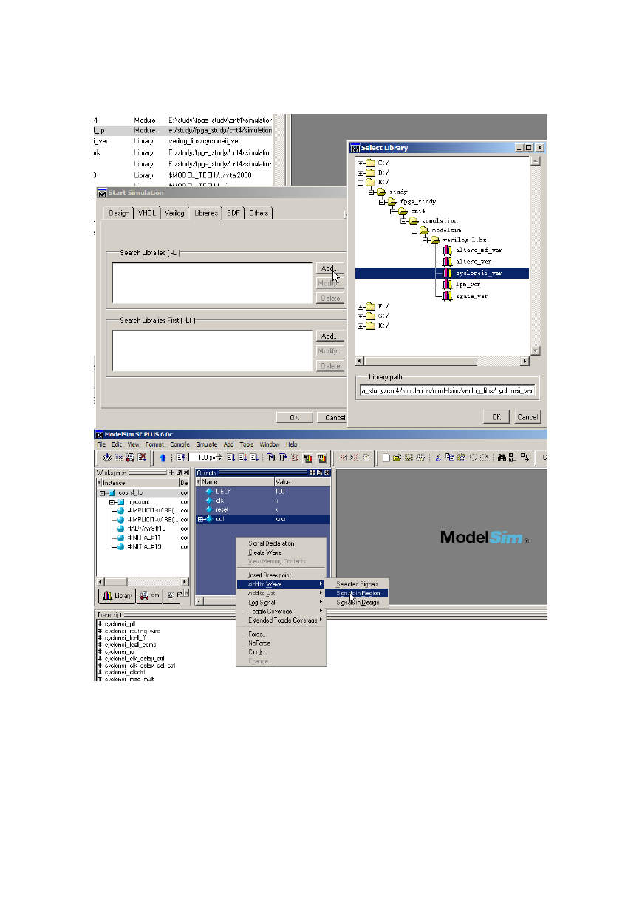This screenshot has height=908, width=642.
Task: Select the altera_mf_ver library icon
Action: click(447, 251)
